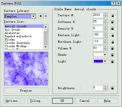This screenshot has width=122, height=107.
Task: Click the Volume % field showing 83
Action: tap(98, 48)
